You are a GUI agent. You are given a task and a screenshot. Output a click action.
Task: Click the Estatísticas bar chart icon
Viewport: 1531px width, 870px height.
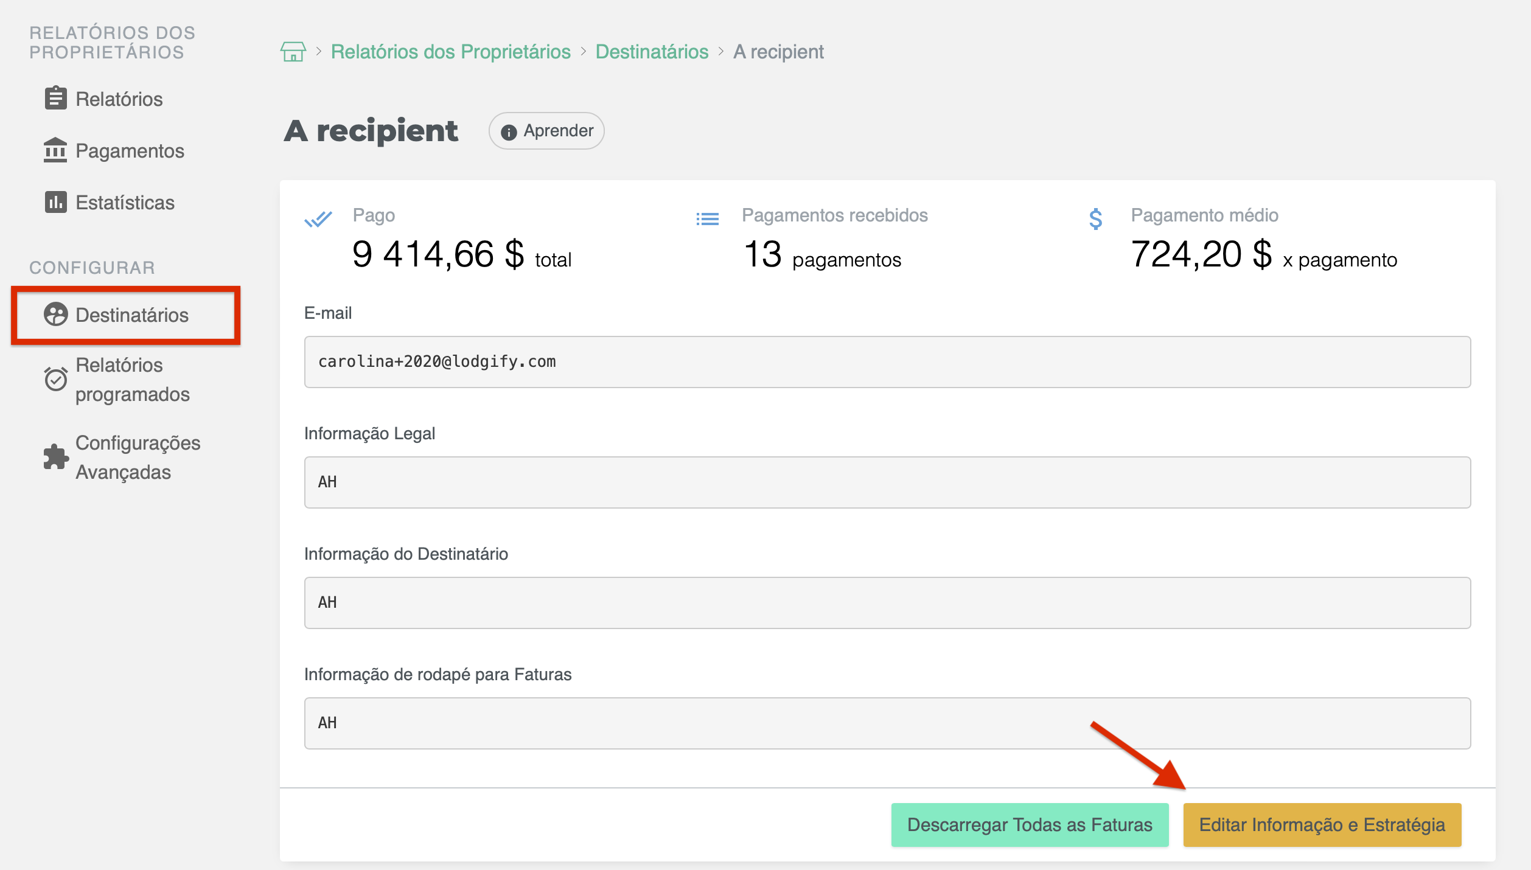click(55, 201)
